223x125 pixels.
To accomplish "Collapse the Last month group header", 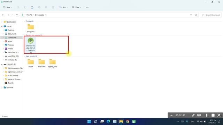I will pyautogui.click(x=25, y=56).
